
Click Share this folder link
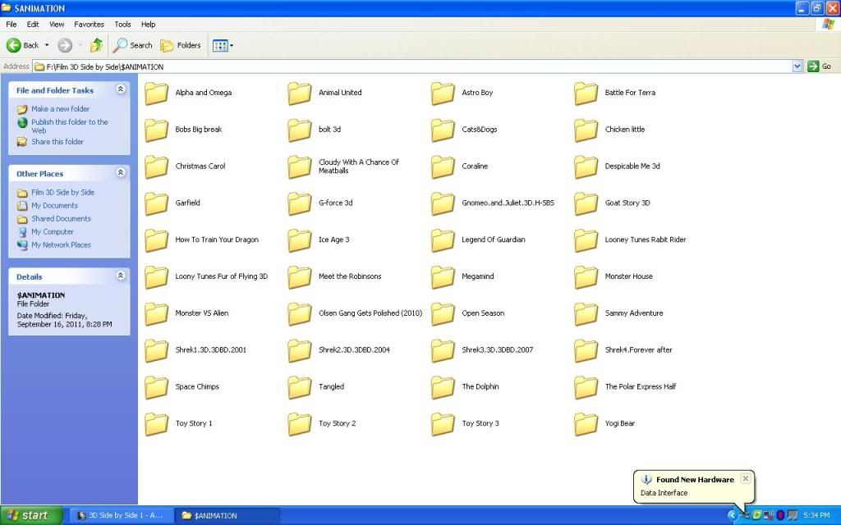(x=57, y=141)
